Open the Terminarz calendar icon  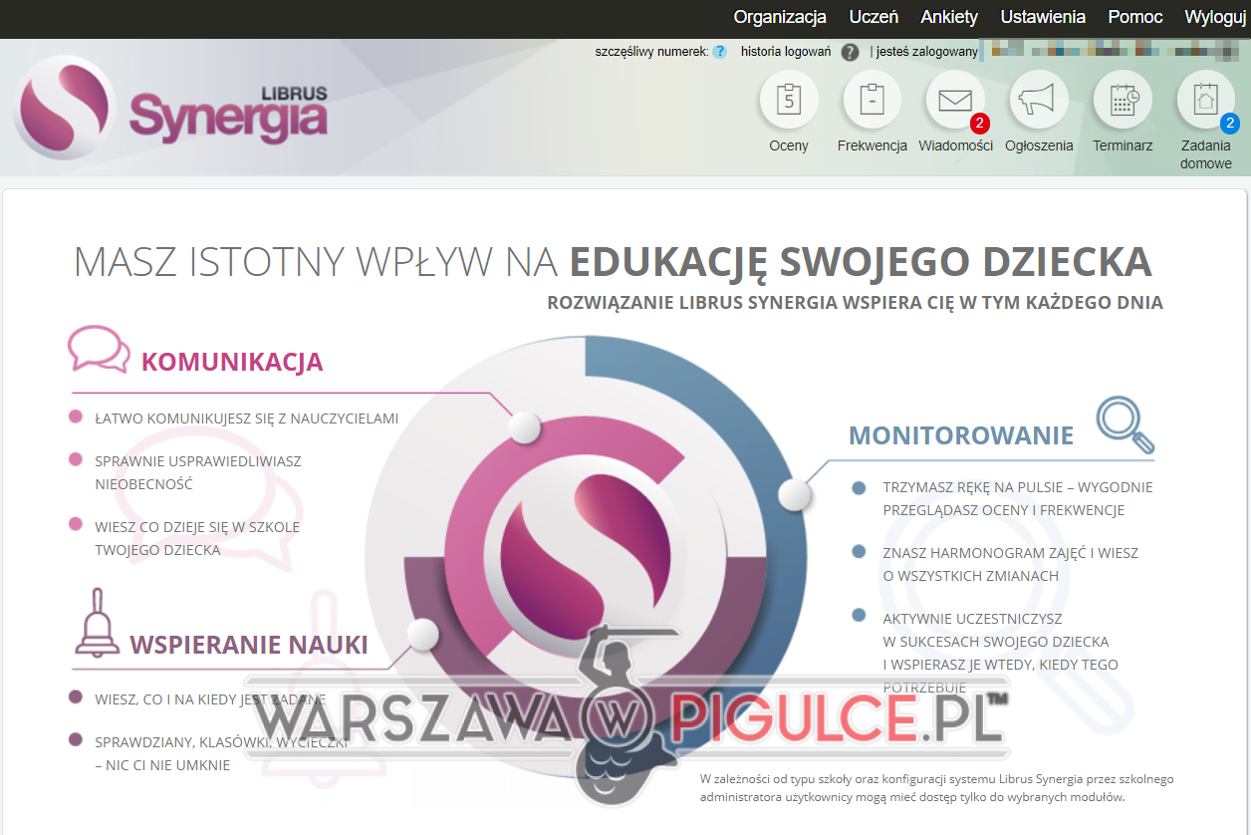click(1123, 102)
